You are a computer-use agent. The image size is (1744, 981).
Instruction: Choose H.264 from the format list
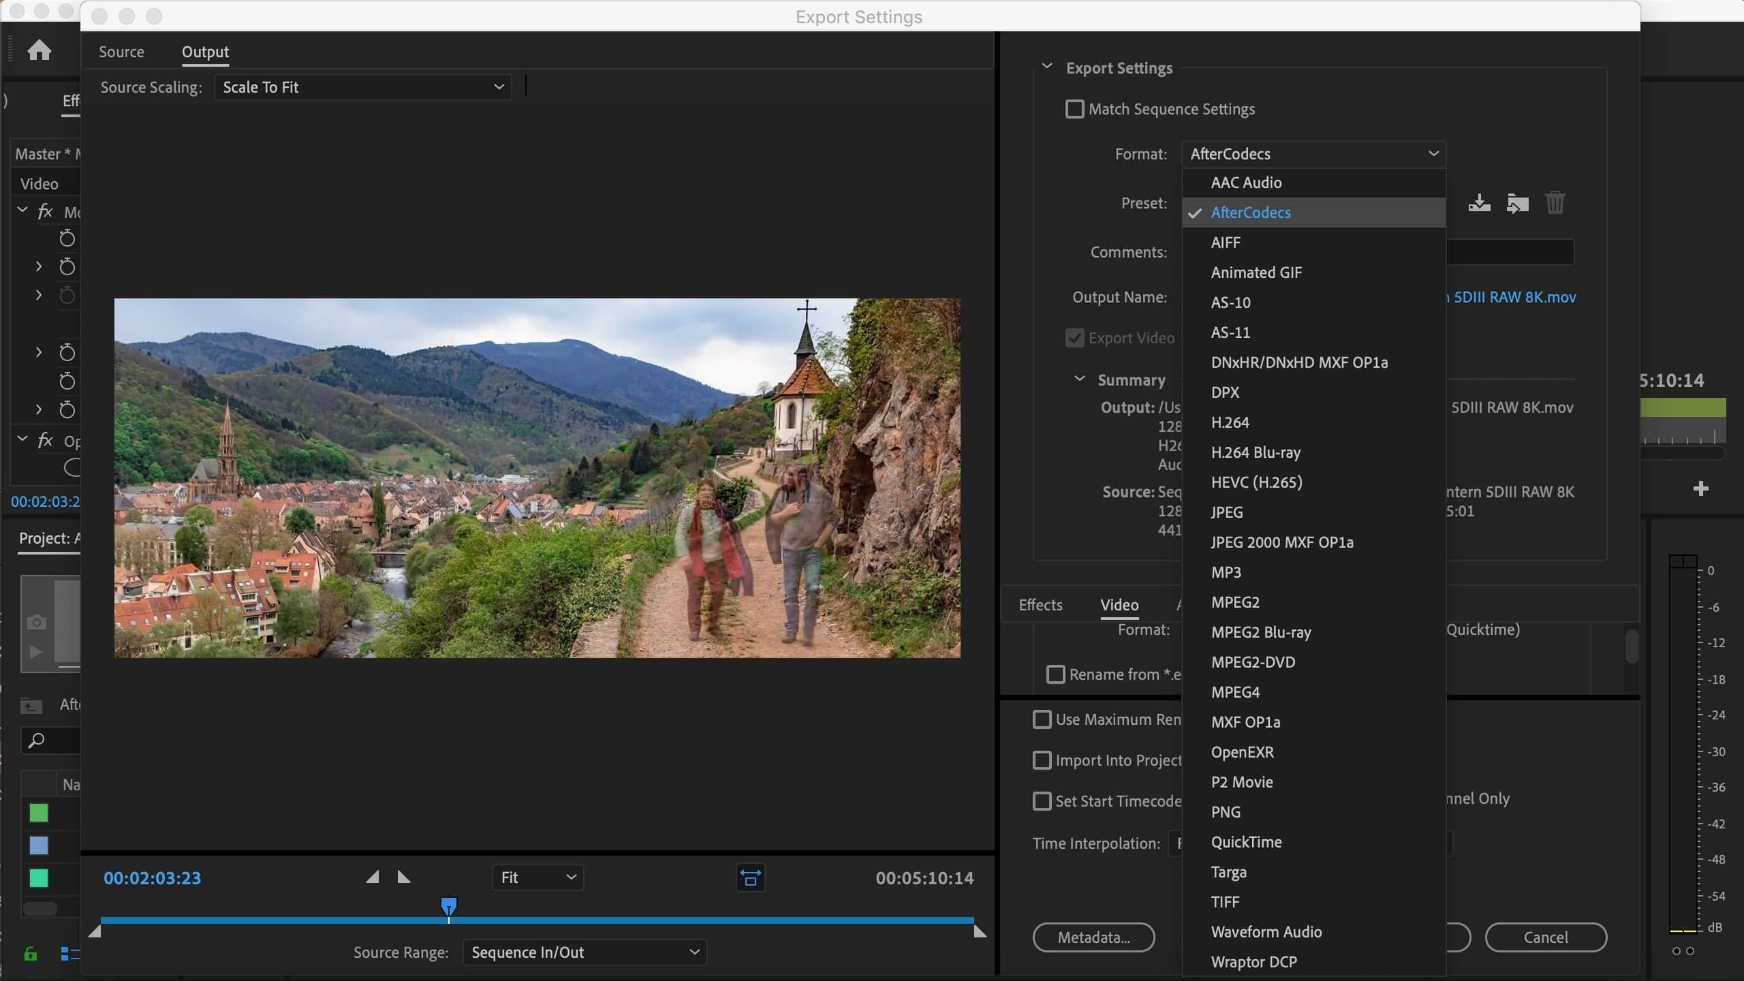1230,422
